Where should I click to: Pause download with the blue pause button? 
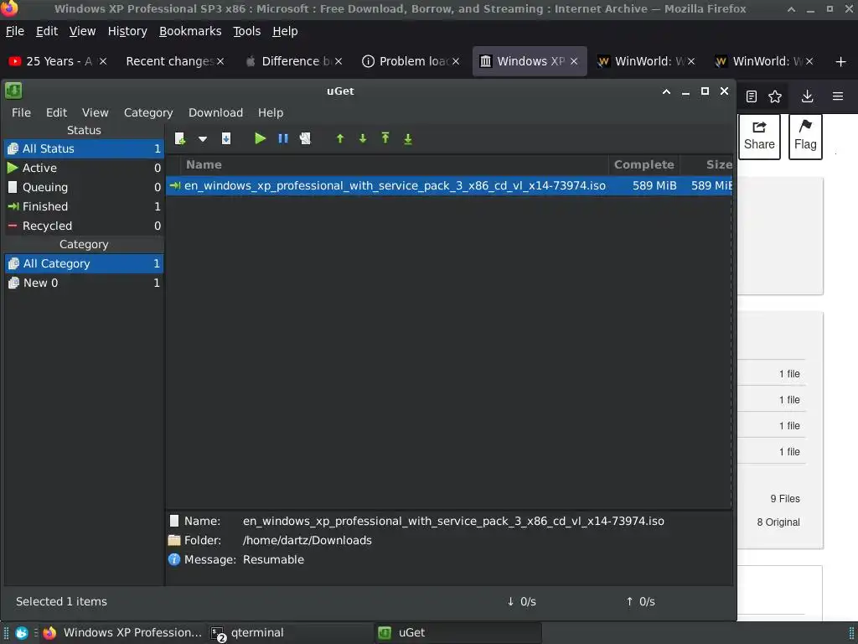(x=283, y=138)
